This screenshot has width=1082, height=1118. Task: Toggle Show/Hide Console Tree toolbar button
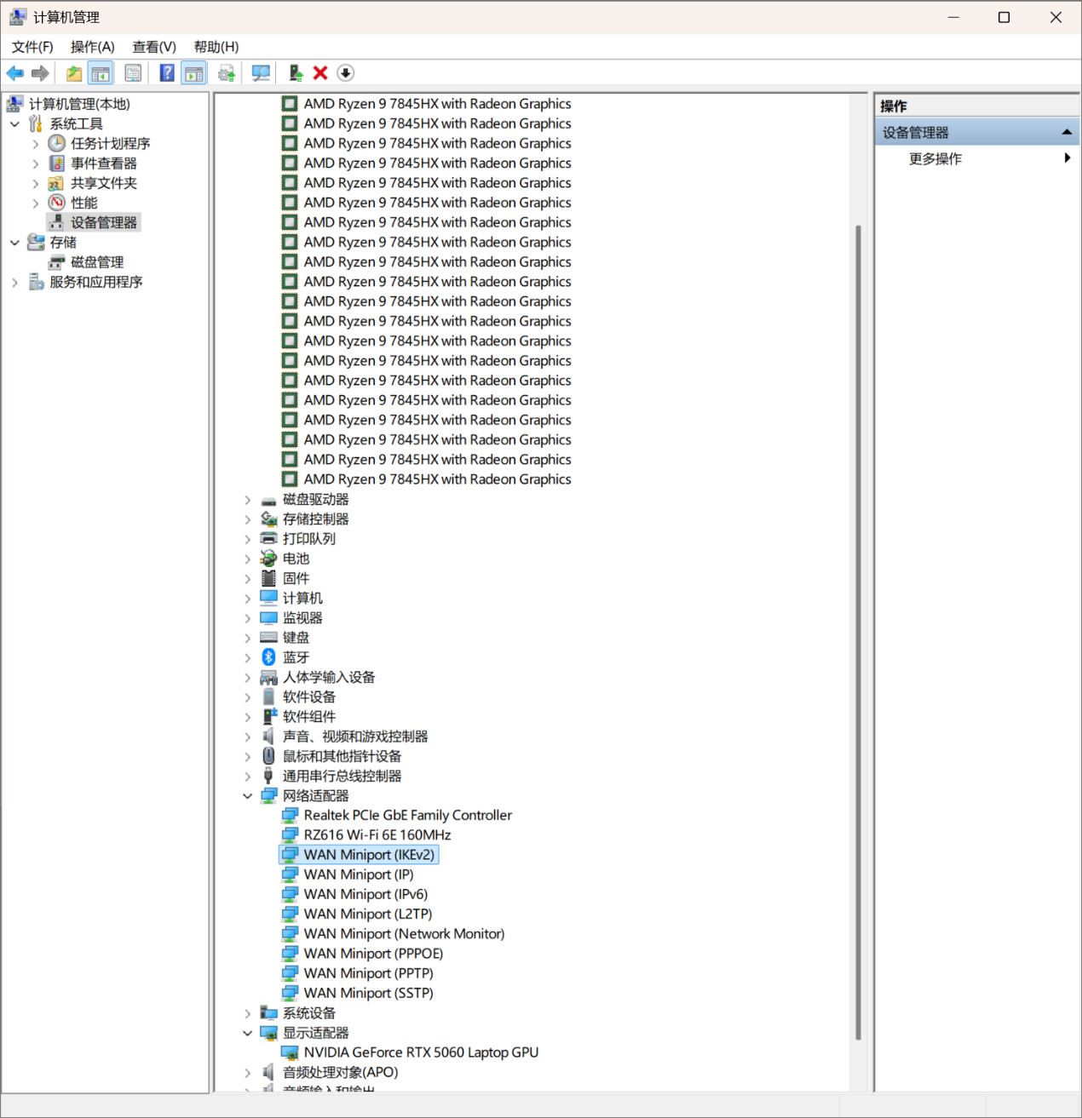[101, 73]
